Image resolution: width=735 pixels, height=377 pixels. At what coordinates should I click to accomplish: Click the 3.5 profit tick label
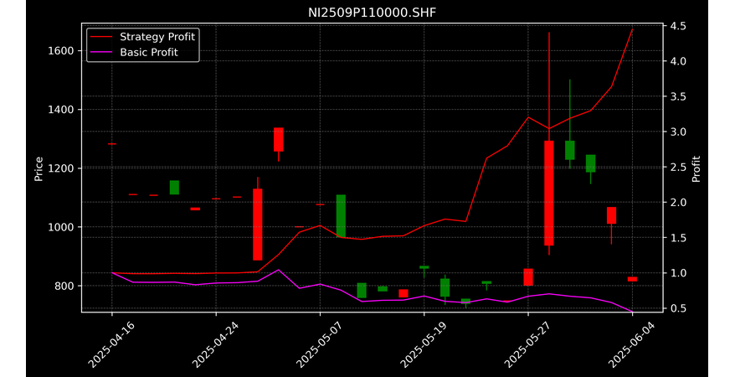click(x=678, y=96)
